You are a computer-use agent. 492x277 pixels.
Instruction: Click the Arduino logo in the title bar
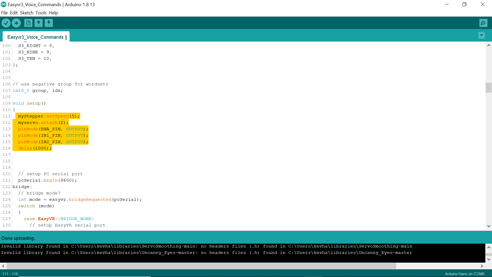(3, 4)
